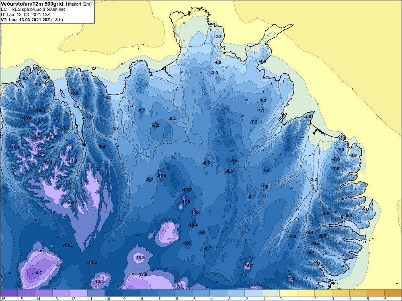Viewport: 402px width, 301px height.
Task: Click the -11.5 temperature label
Action: 162,176
